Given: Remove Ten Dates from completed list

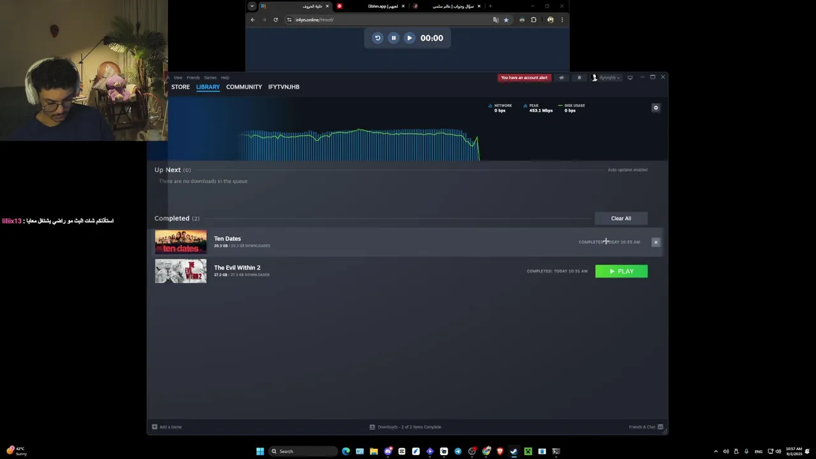Looking at the screenshot, I should coord(655,242).
